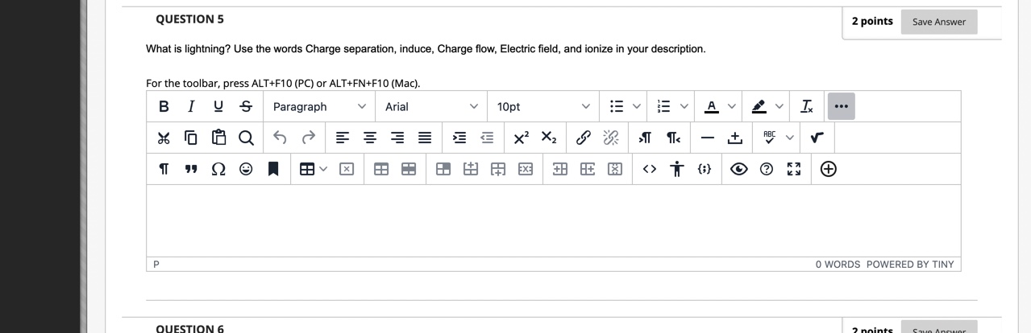Screen dimensions: 1031x333
Task: Expand text color picker arrow
Action: [732, 107]
